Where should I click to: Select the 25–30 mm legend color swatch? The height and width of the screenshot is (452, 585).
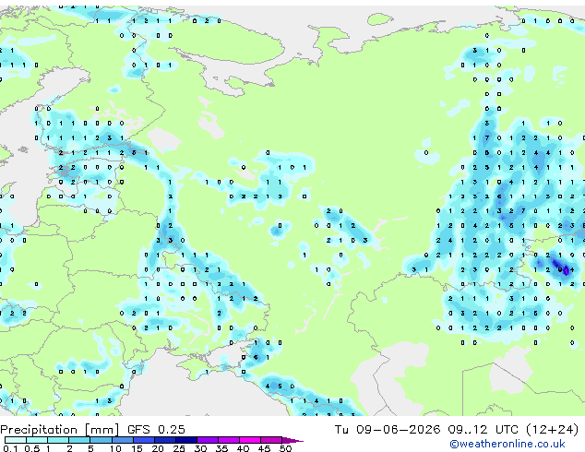pyautogui.click(x=186, y=440)
